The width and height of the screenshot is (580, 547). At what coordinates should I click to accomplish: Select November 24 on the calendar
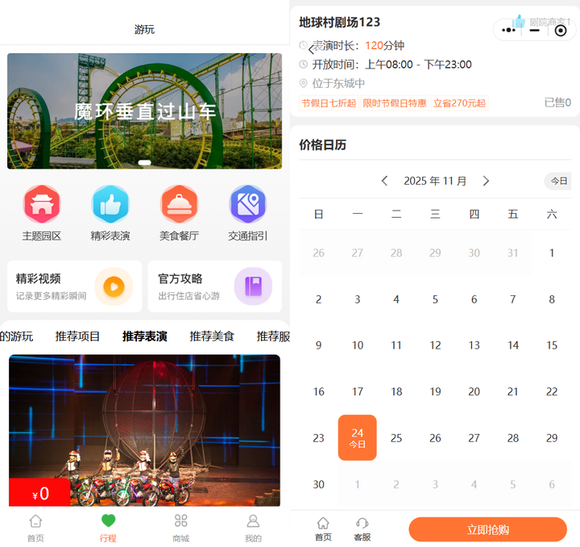click(357, 437)
